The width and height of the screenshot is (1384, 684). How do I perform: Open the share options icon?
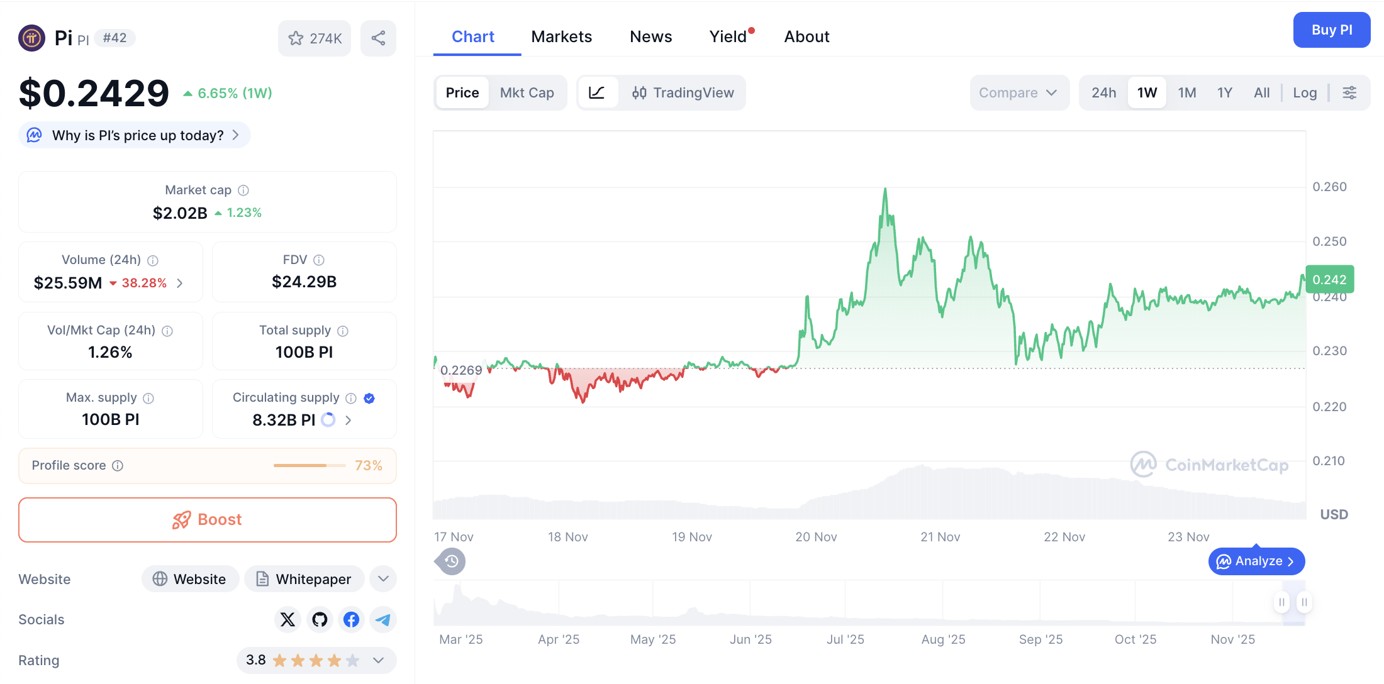click(x=378, y=38)
